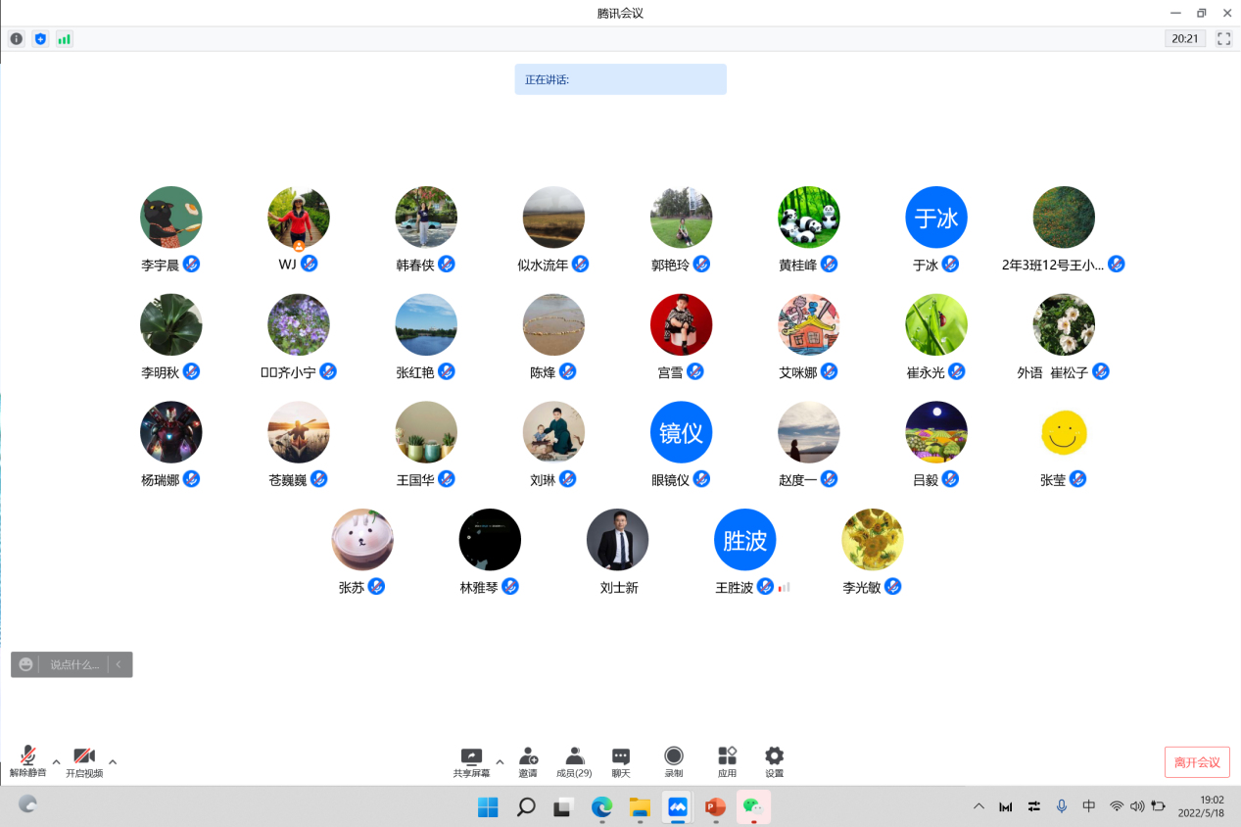The image size is (1241, 827).
Task: Toggle Windows system tray microphone icon
Action: [x=1061, y=806]
